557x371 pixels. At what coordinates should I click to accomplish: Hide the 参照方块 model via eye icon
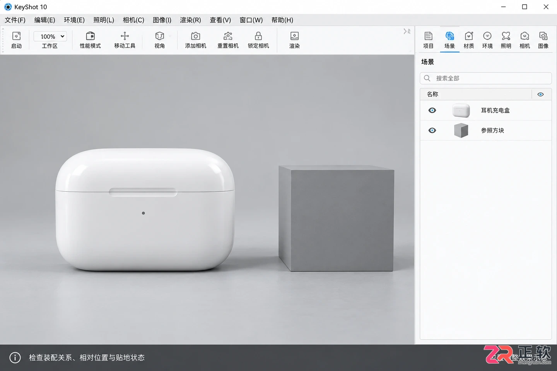point(432,131)
